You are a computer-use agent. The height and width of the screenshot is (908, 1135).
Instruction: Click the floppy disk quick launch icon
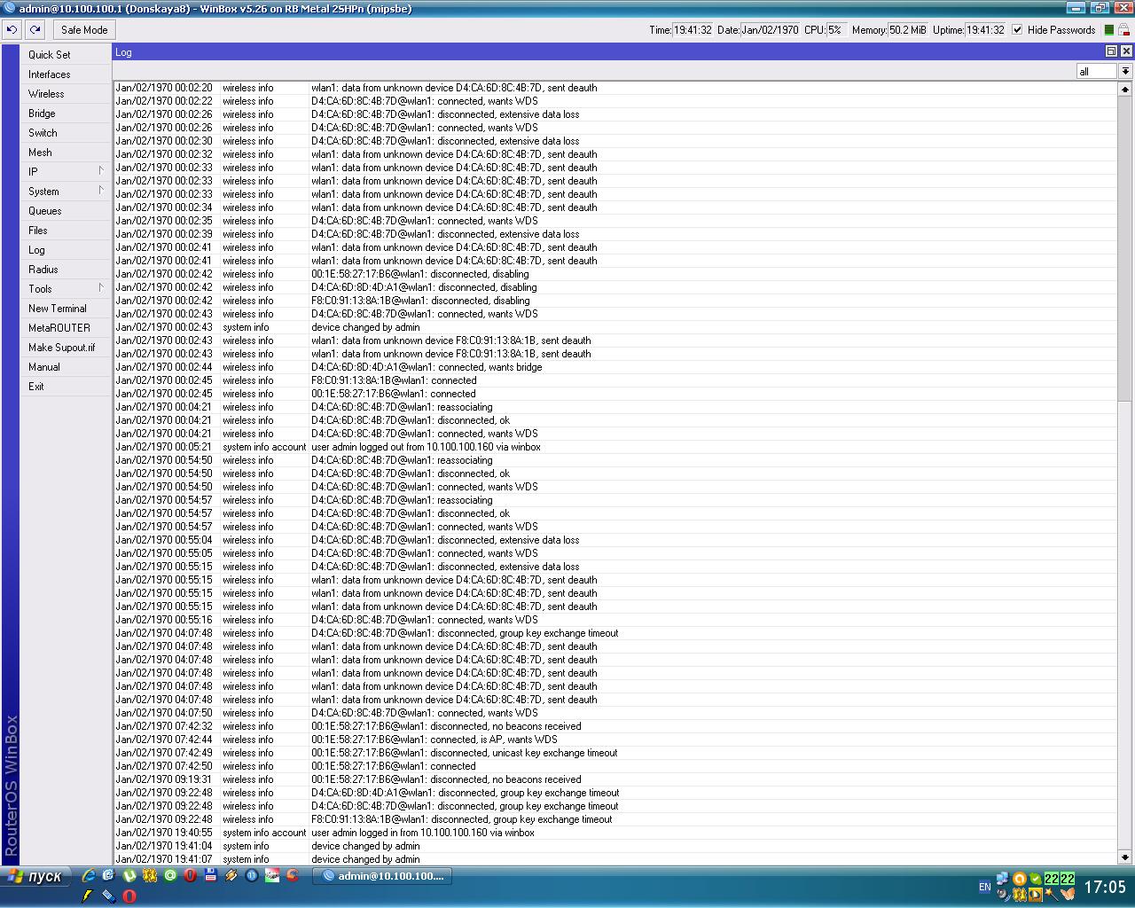tap(211, 875)
